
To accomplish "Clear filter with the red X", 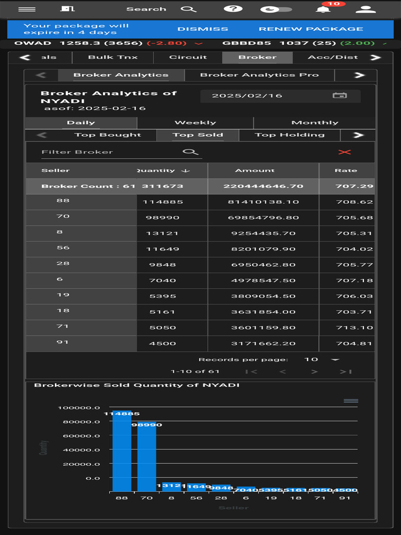I will coord(345,152).
